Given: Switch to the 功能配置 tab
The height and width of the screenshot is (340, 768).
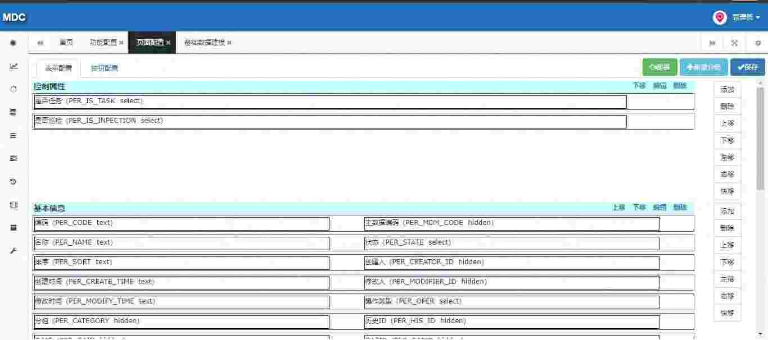Looking at the screenshot, I should [103, 43].
